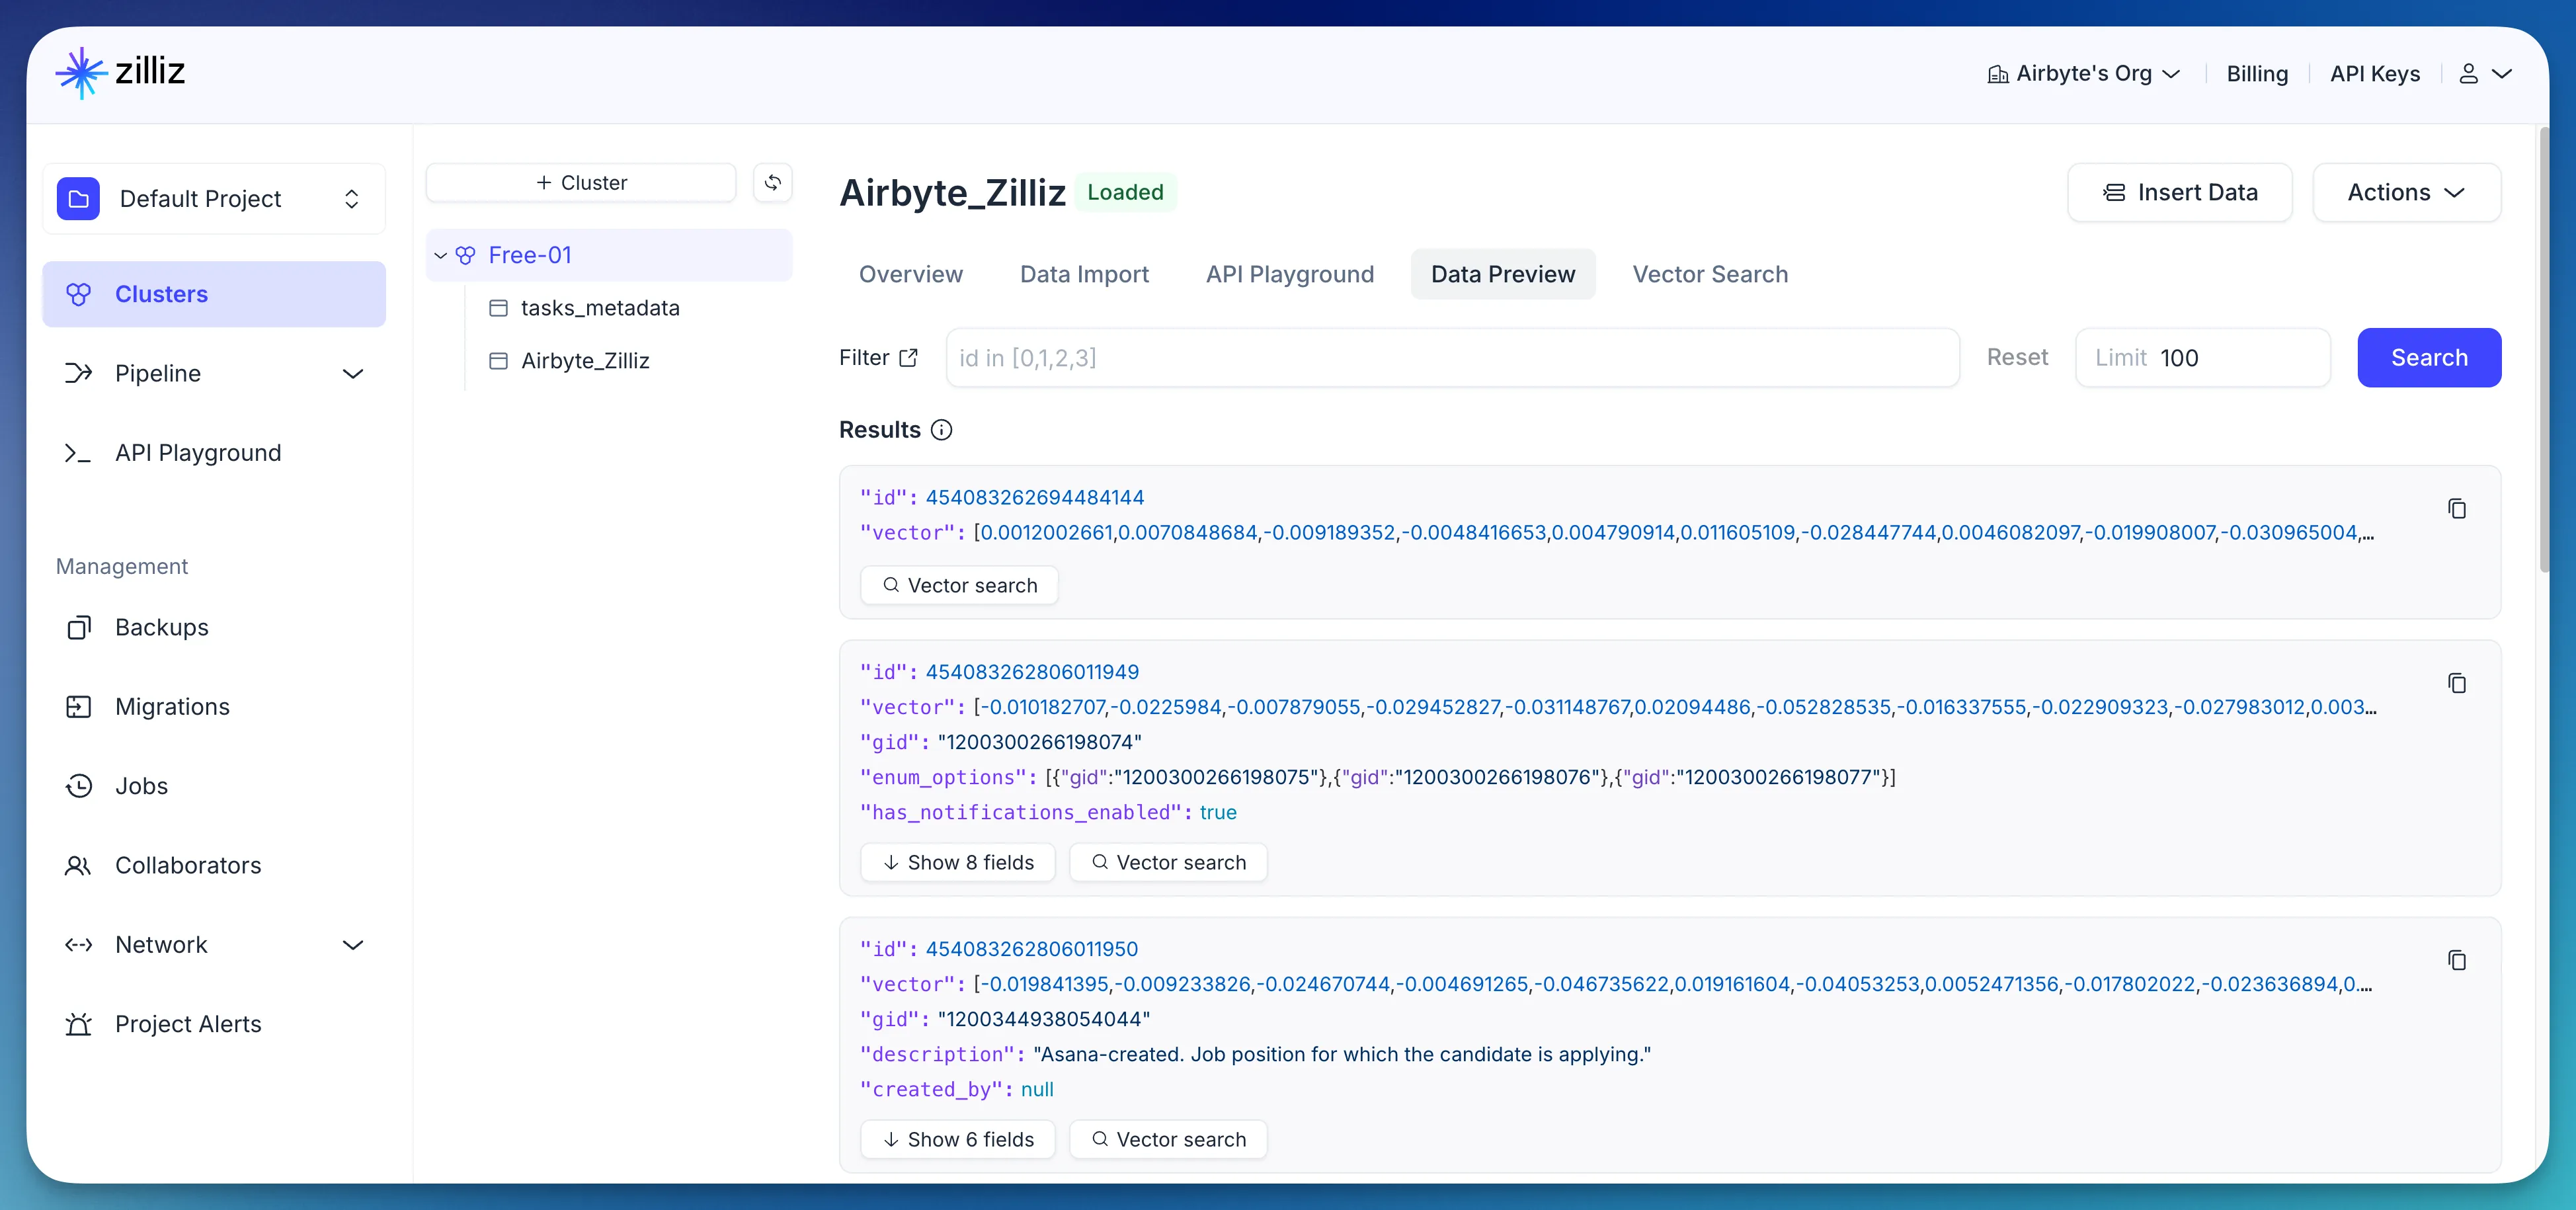Screen dimensions: 2576x1210
Task: Open the Actions dropdown
Action: 2406,192
